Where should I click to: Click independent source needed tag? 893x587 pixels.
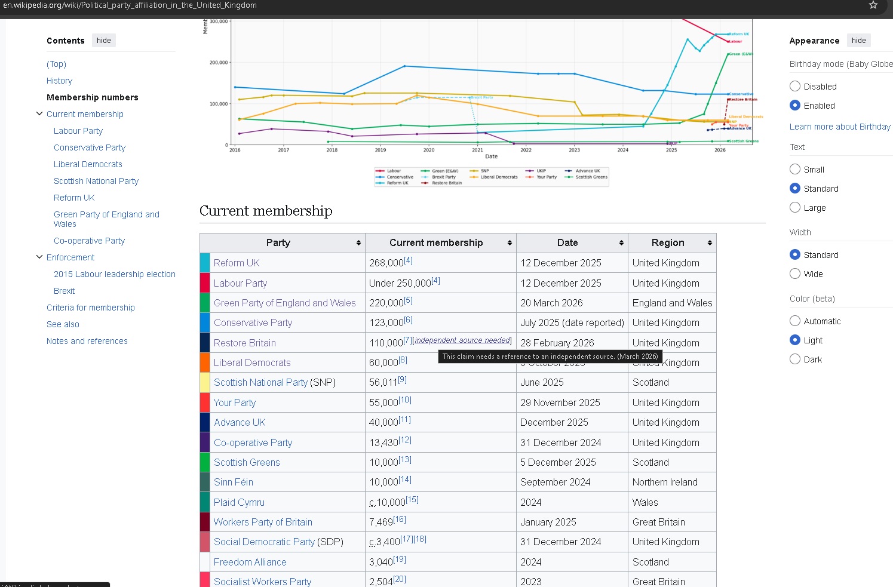point(462,340)
